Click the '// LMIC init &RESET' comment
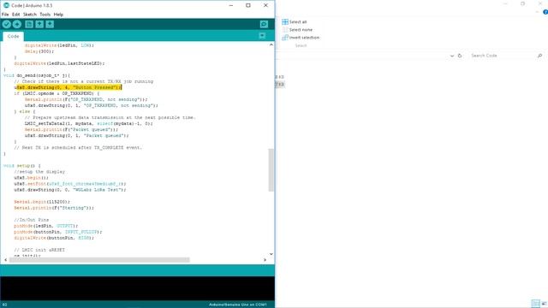The height and width of the screenshot is (308, 548). 39,250
